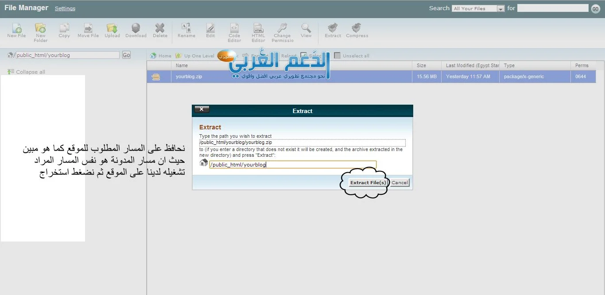This screenshot has width=605, height=295.
Task: Open the Change Permissions tool
Action: click(x=282, y=32)
